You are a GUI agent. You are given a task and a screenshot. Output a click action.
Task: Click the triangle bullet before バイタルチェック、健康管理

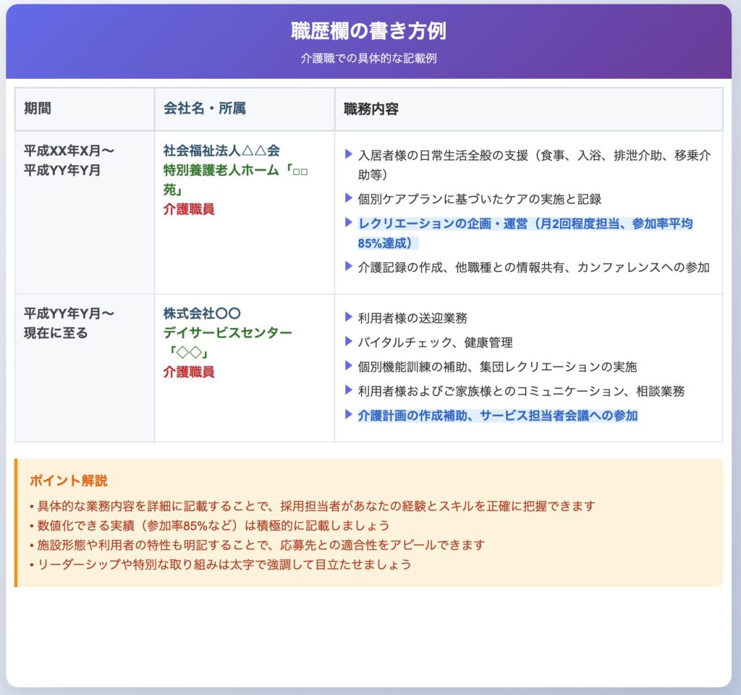point(349,341)
